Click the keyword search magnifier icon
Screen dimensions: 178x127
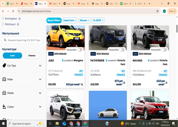tap(5, 40)
